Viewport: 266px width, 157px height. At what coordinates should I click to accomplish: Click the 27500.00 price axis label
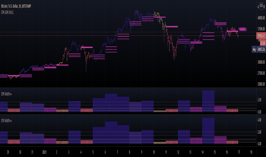coord(261,73)
